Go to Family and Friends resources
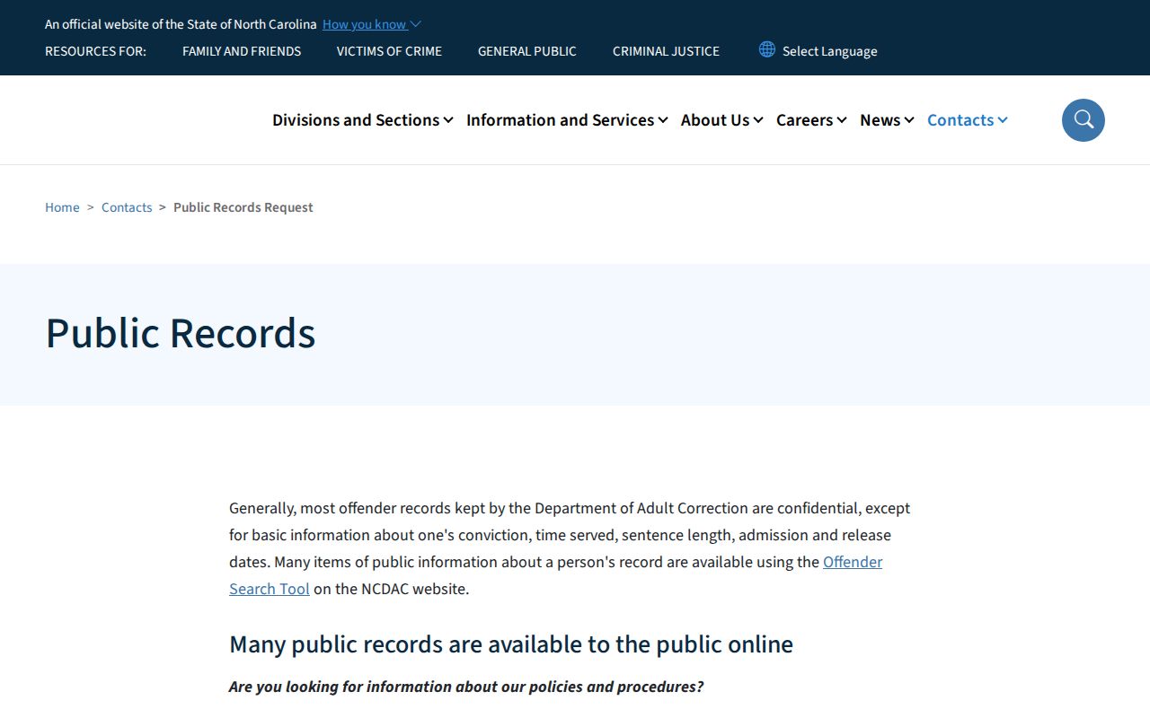 (242, 51)
